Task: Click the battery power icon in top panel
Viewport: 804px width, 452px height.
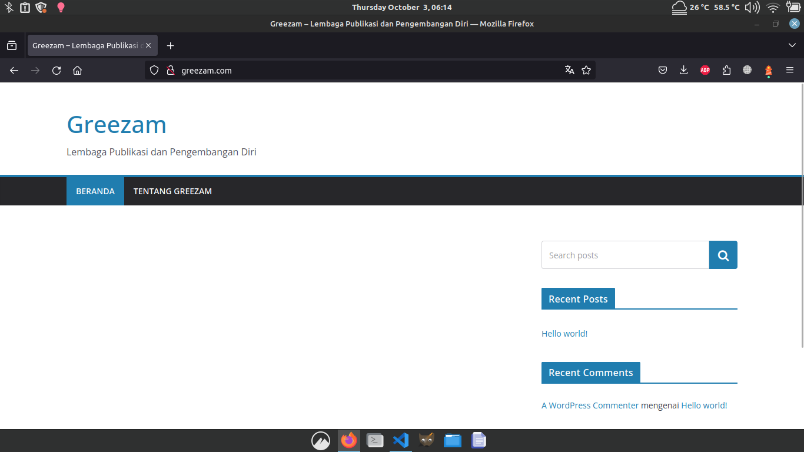Action: pyautogui.click(x=793, y=8)
